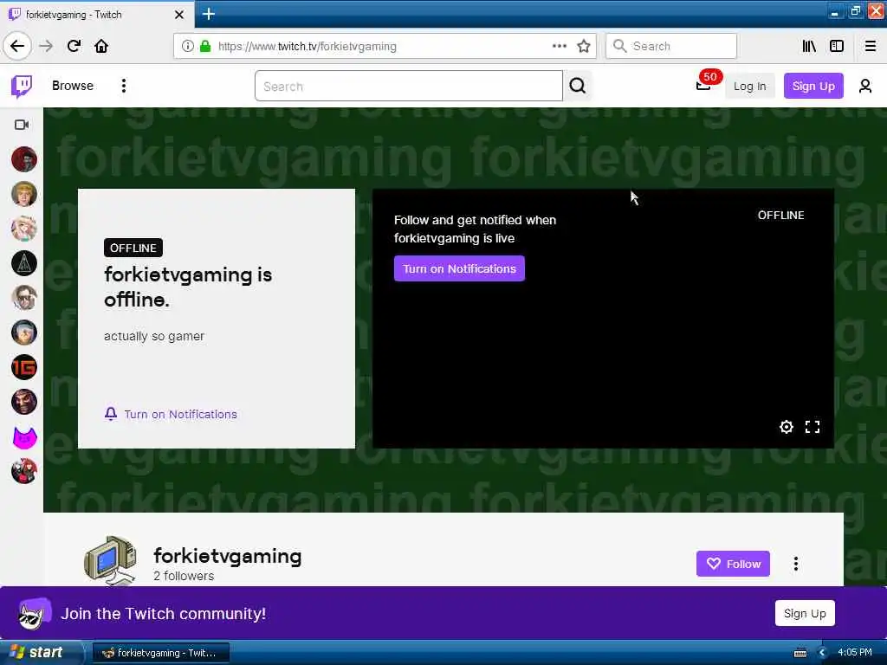The width and height of the screenshot is (887, 665).
Task: Toggle the Firefox sidebar view icon
Action: pos(837,47)
